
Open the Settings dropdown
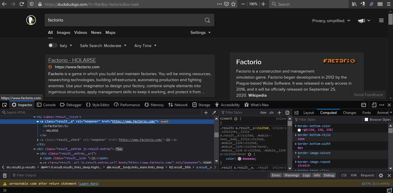201,32
